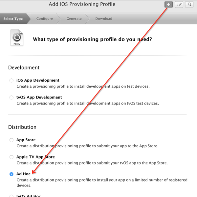The height and width of the screenshot is (197, 197).
Task: Click the iOS App Development label
Action: (38, 80)
